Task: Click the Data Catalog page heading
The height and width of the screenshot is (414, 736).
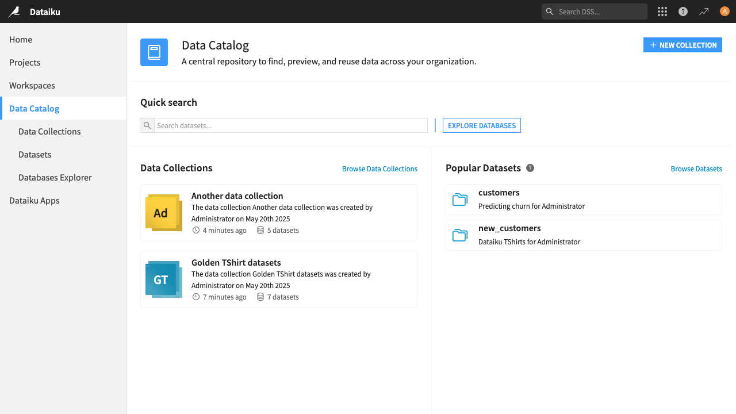Action: click(215, 45)
